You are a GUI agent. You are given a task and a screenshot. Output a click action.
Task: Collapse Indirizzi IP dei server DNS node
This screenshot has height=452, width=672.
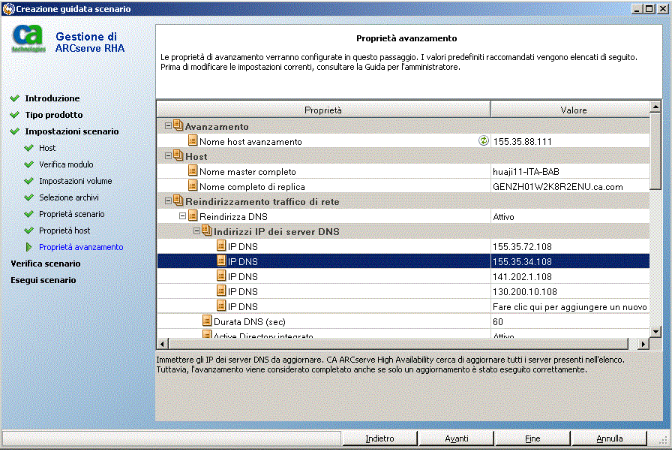(196, 231)
